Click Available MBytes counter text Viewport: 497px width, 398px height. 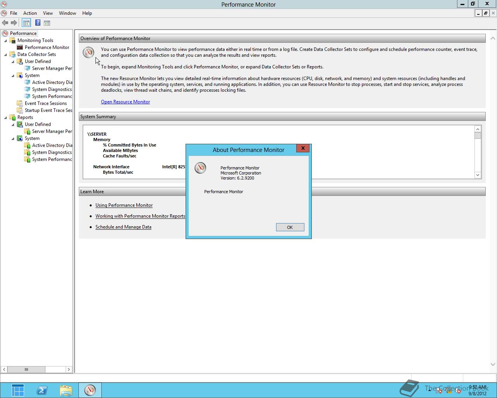(x=120, y=150)
